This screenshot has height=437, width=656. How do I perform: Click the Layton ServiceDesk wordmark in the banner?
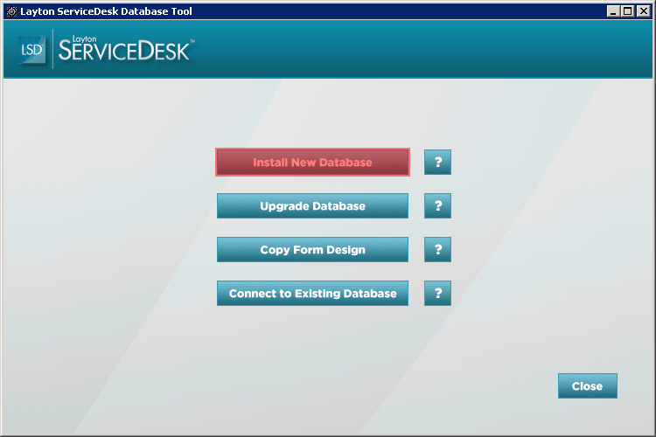(x=125, y=49)
